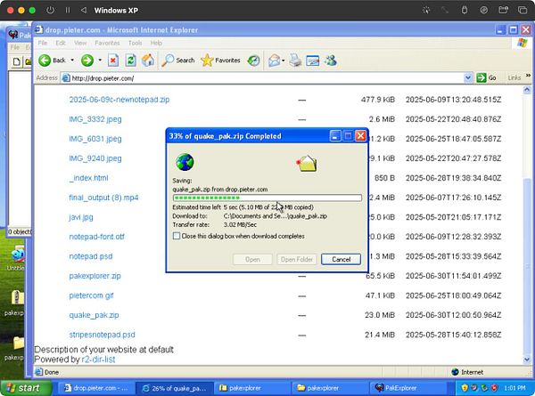Open the Windows Start button
The width and height of the screenshot is (535, 396).
[26, 388]
